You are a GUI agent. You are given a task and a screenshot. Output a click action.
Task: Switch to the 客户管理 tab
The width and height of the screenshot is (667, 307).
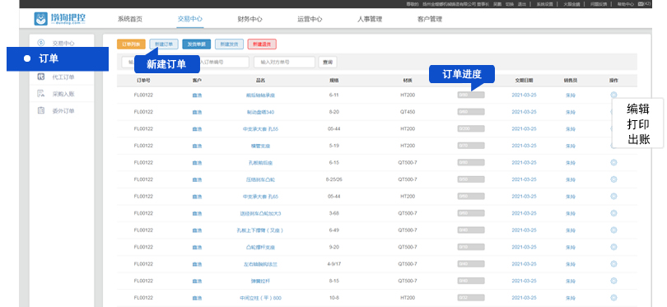pyautogui.click(x=430, y=19)
